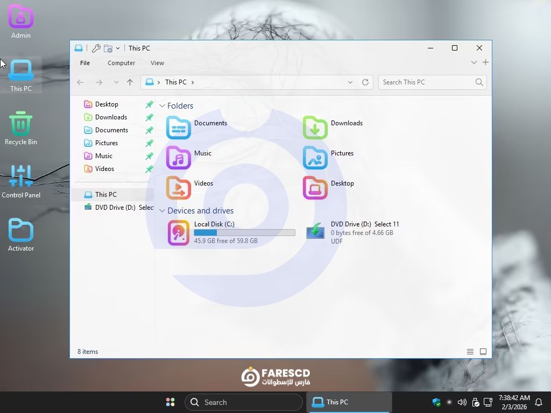Open the address bar history dropdown

(350, 82)
